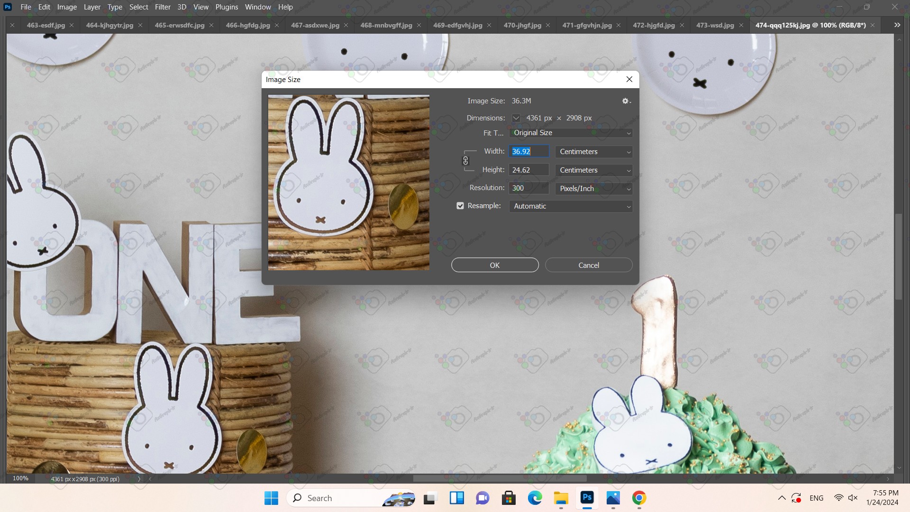Open the Resample Automatic method dropdown

pos(571,206)
